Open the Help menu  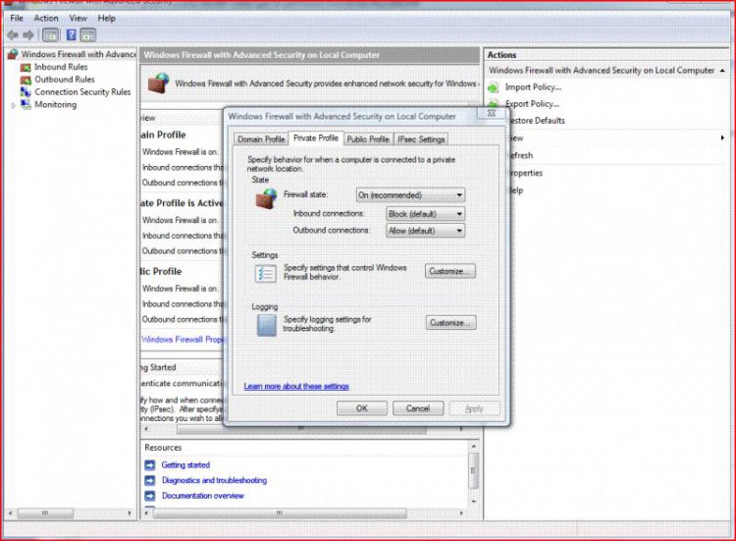point(107,19)
